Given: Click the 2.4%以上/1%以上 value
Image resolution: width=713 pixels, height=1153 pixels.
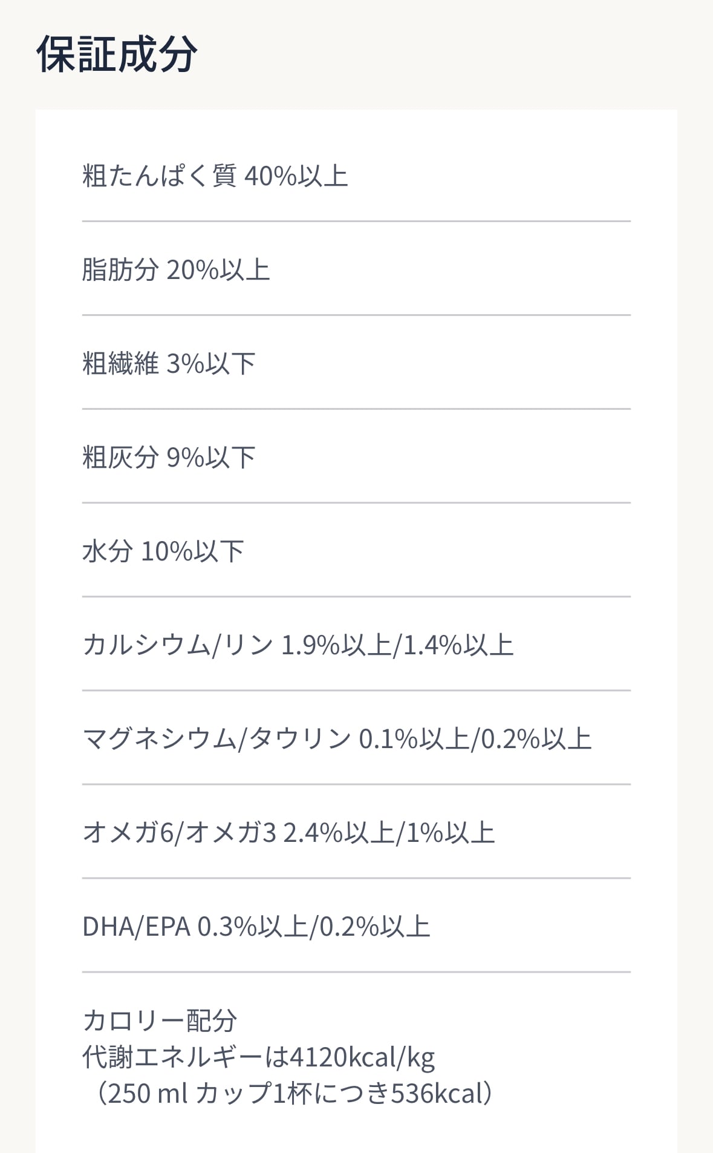Looking at the screenshot, I should tap(389, 833).
